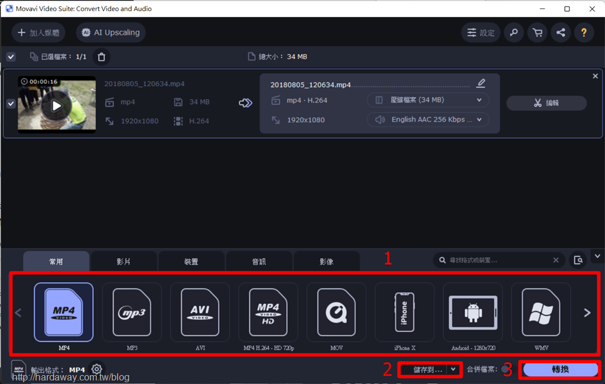Open the AI Upscaling feature
This screenshot has height=384, width=605.
[x=110, y=33]
